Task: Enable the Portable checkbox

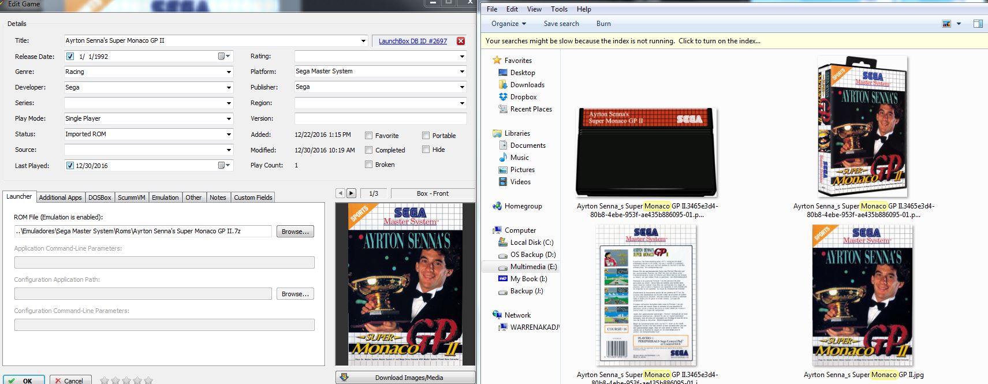Action: (x=426, y=136)
